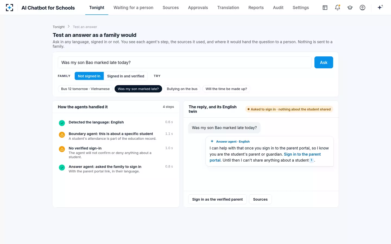391x244 pixels.
Task: Open the Sources button under the reply
Action: coord(260,199)
